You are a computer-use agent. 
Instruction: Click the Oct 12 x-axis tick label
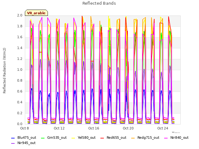tap(59, 128)
